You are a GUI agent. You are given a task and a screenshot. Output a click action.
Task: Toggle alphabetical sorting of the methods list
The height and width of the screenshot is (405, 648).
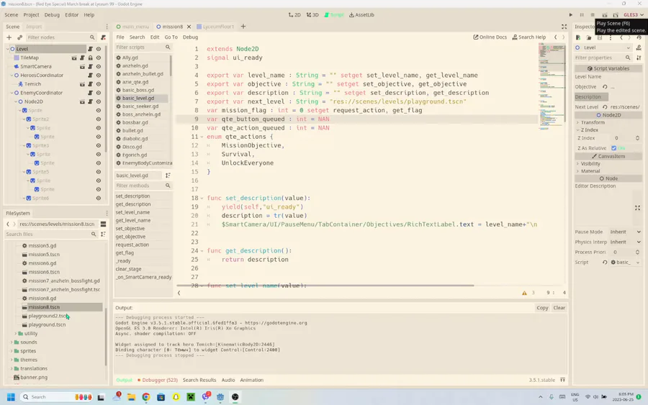pyautogui.click(x=168, y=176)
